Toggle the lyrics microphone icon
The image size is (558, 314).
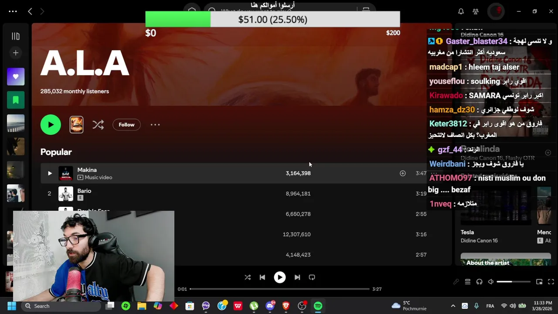pyautogui.click(x=456, y=282)
